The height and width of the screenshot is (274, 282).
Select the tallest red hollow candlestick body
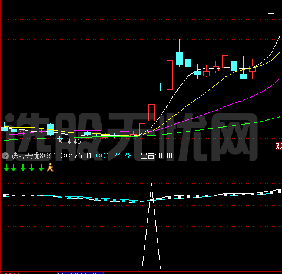pos(170,75)
